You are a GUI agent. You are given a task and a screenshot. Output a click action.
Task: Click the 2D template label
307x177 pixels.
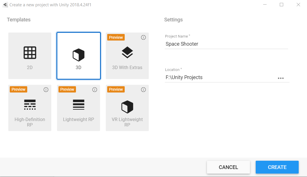coord(30,67)
